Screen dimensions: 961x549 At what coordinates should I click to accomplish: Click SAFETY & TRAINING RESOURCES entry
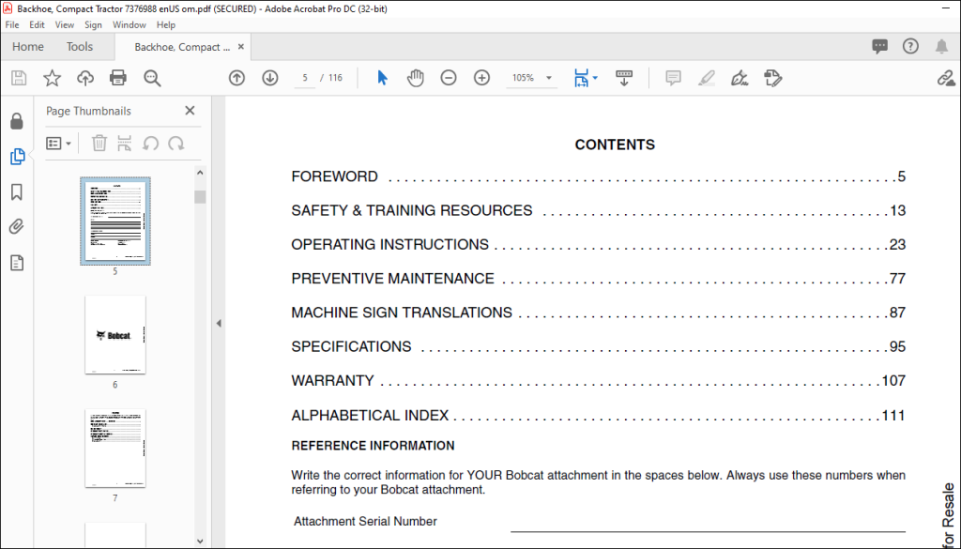(x=598, y=211)
